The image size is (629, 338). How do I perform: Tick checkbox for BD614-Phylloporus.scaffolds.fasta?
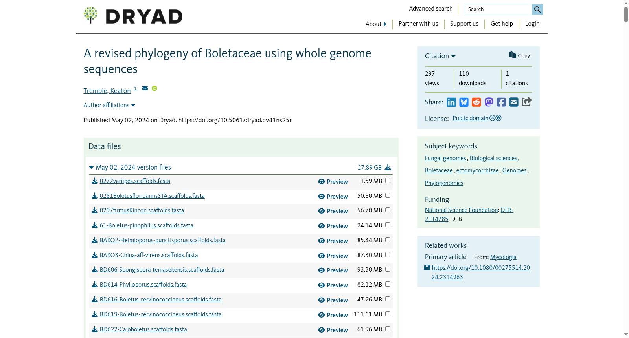pos(388,284)
